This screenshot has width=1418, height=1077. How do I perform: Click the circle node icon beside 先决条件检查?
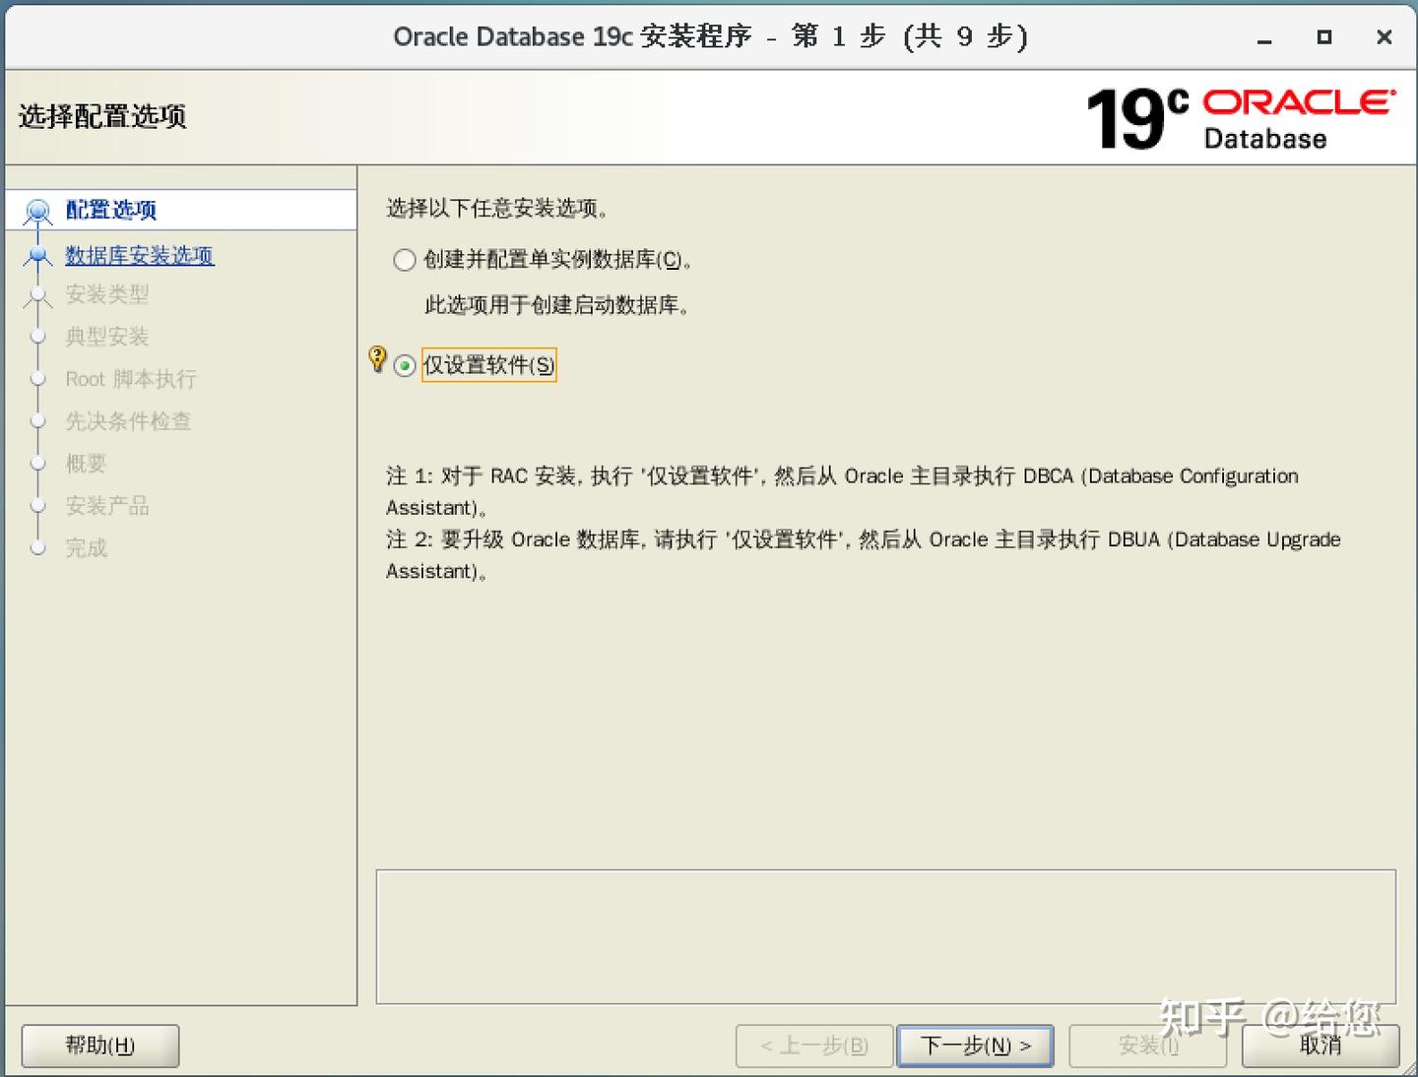[37, 420]
